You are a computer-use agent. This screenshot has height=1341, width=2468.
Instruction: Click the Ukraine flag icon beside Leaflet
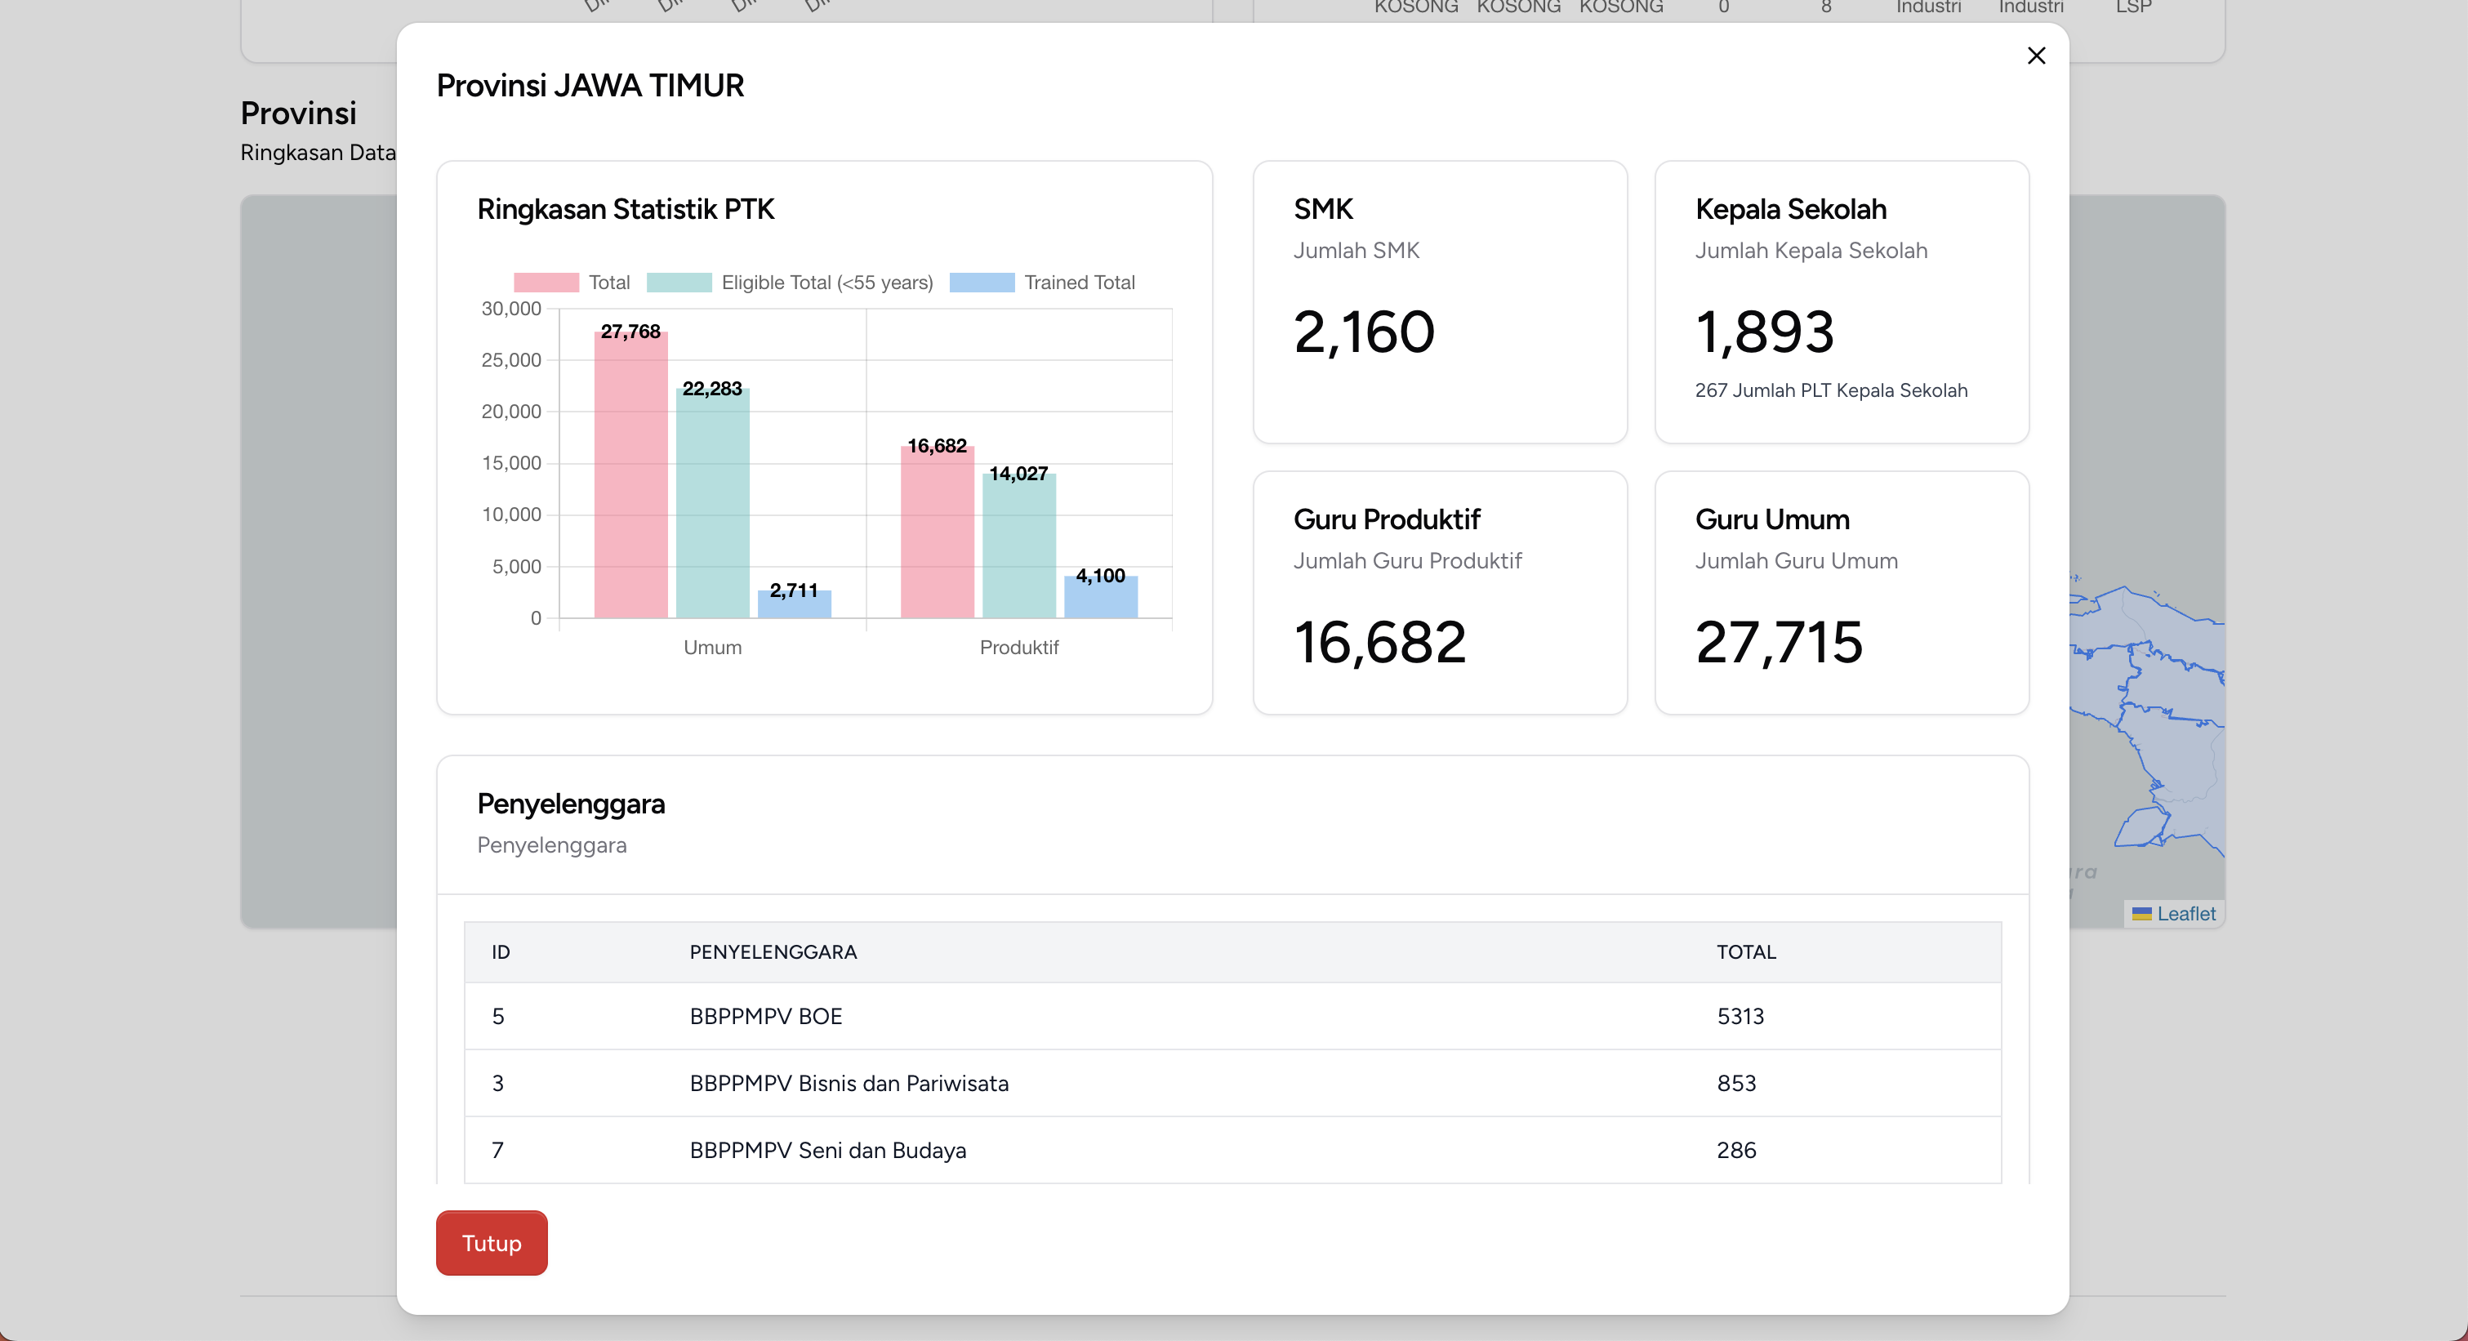(2141, 914)
